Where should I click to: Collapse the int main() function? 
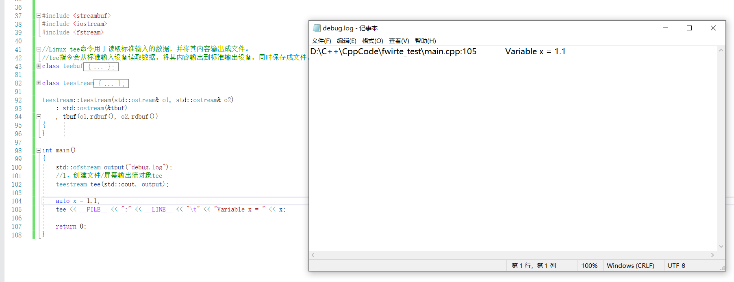(39, 150)
